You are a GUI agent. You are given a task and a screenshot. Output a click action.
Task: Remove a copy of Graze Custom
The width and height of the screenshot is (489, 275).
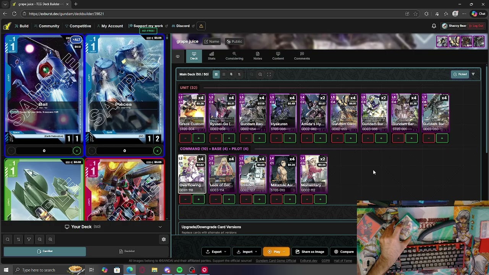pos(185,138)
